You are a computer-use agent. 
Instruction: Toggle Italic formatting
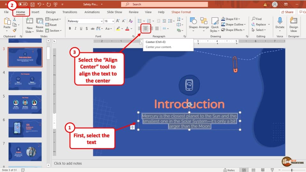pos(75,28)
